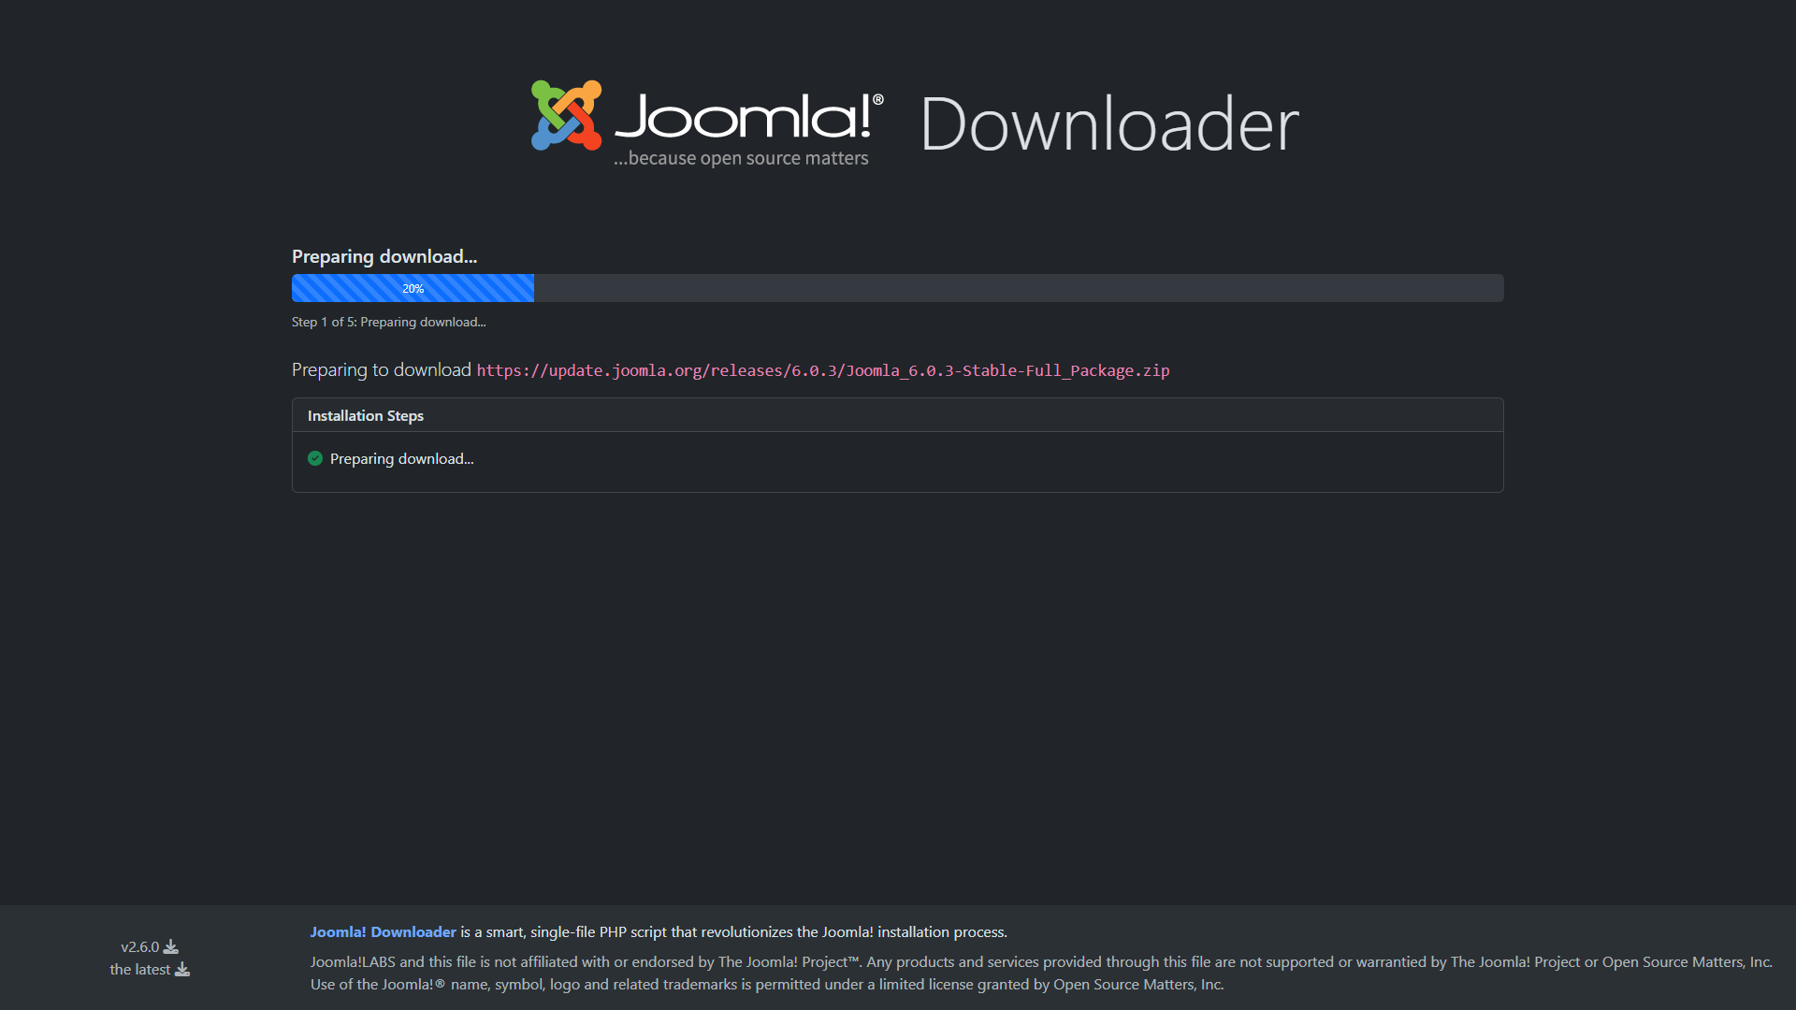Viewport: 1796px width, 1010px height.
Task: Click the 'Step 1 of 5' status text
Action: [x=389, y=322]
